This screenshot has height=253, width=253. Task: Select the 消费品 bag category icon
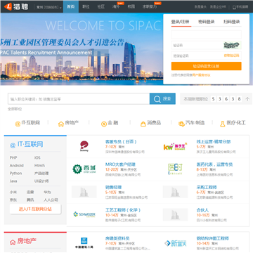tap(143, 124)
